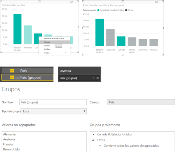This screenshot has height=153, width=176.
Task: Open País (grupos) legend field dropdown arrow
Action: pyautogui.click(x=93, y=78)
